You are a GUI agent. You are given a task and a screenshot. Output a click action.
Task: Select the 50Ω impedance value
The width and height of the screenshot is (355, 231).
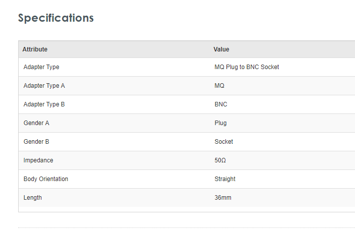click(x=220, y=160)
